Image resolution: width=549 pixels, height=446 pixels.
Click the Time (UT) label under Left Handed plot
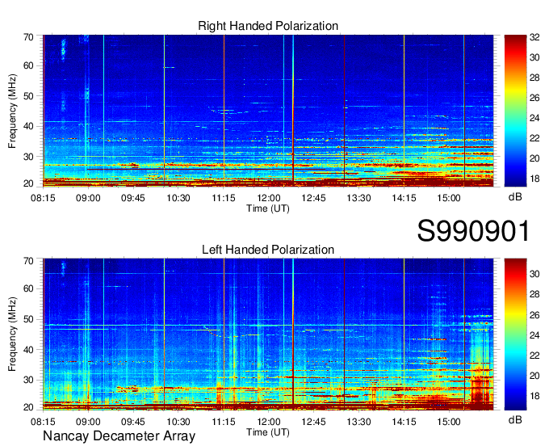click(268, 432)
